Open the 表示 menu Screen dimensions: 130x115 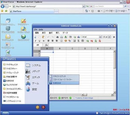click(x=44, y=33)
